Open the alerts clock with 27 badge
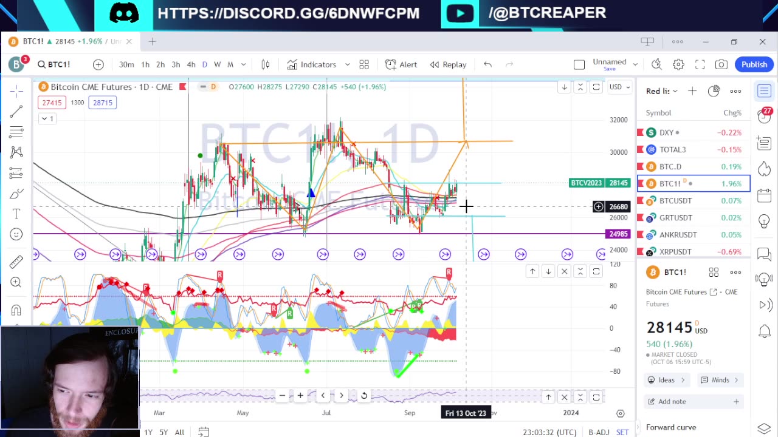 coord(765,117)
